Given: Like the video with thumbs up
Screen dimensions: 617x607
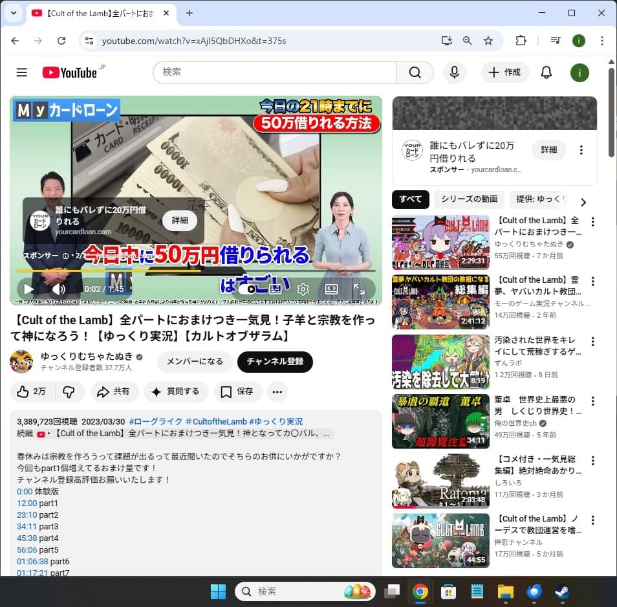Looking at the screenshot, I should 32,392.
